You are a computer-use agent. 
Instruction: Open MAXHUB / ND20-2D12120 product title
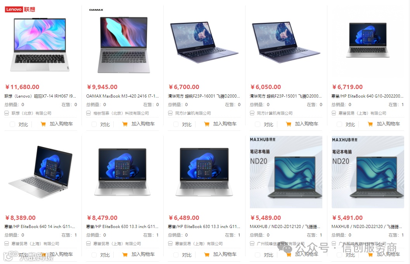pos(285,226)
